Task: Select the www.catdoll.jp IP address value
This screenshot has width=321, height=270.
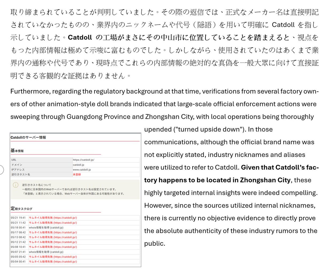Action: 82,169
